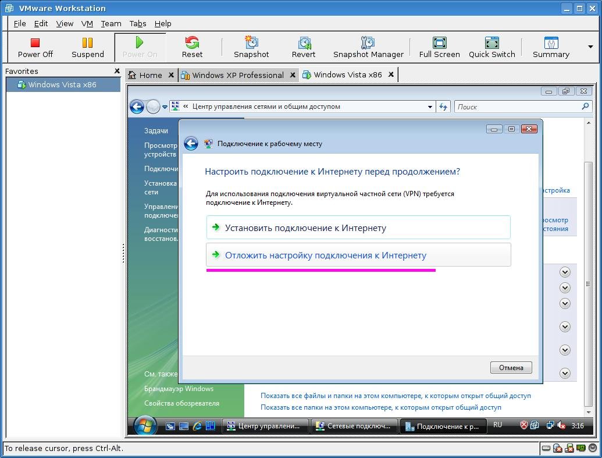Close the Home tab

click(x=171, y=75)
